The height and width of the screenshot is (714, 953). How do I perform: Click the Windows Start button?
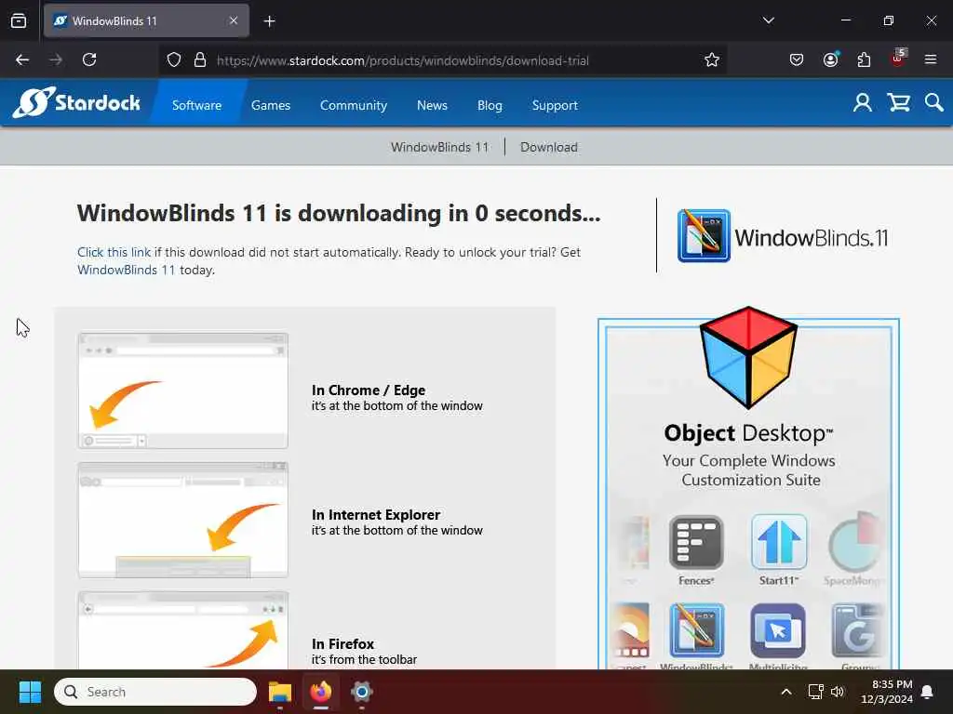30,692
